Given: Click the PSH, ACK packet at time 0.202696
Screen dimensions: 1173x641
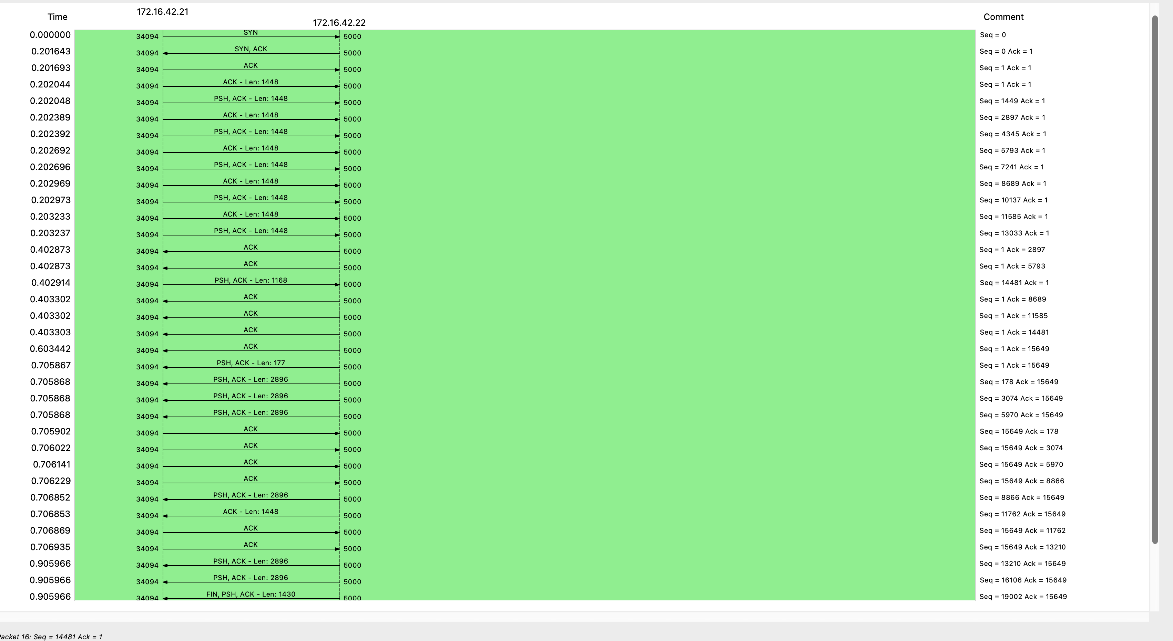Looking at the screenshot, I should coord(251,167).
